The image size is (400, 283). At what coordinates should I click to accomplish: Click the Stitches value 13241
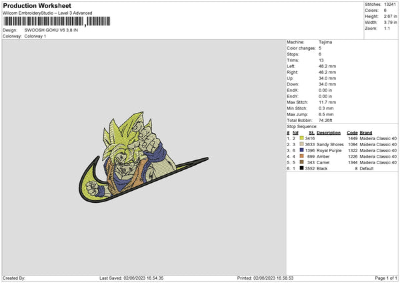(390, 5)
